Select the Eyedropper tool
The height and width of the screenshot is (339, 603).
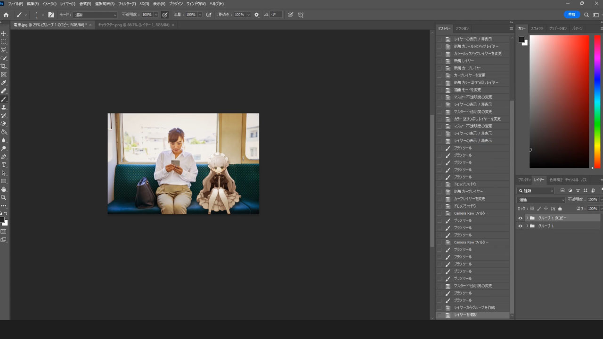(4, 83)
